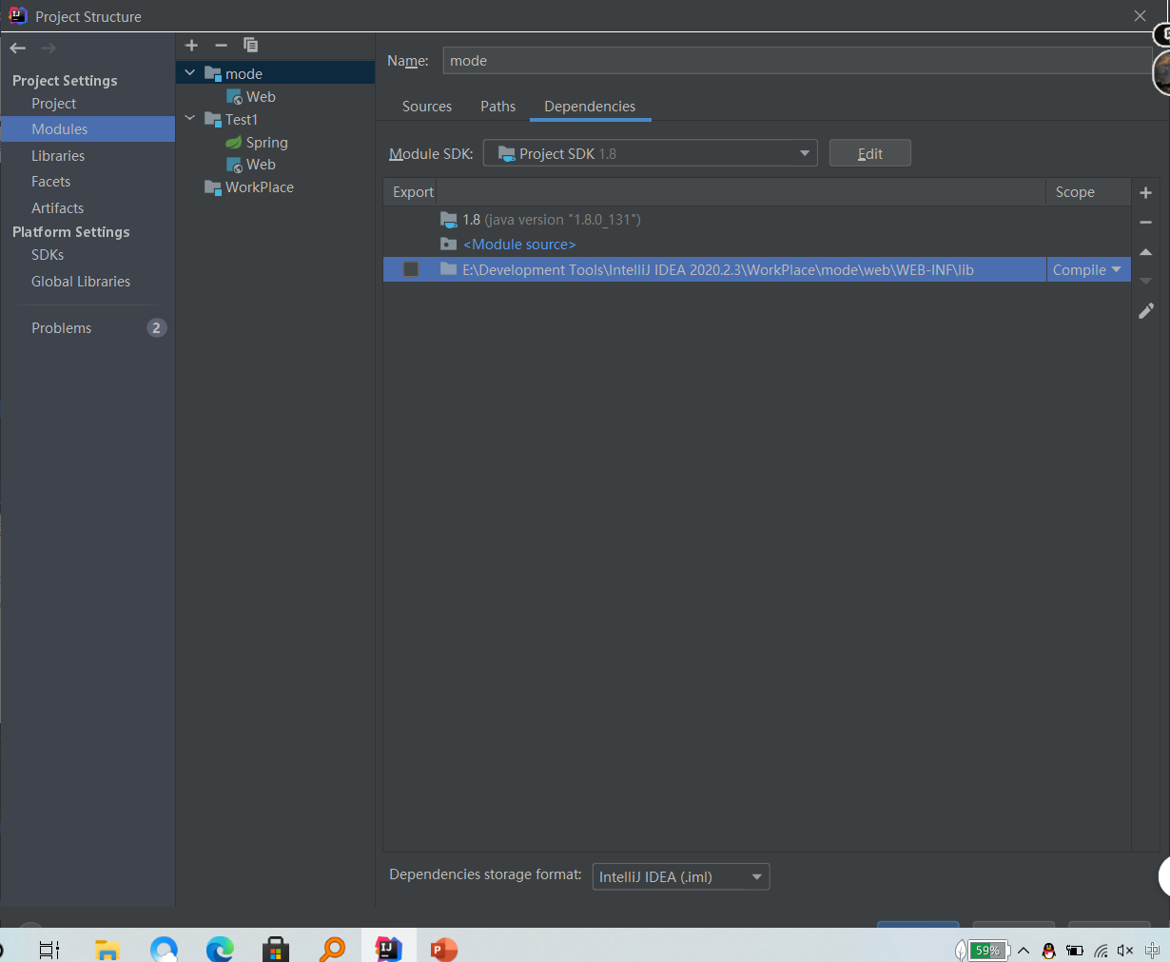1170x962 pixels.
Task: Toggle Export checkbox for WEB-INF\lib dependency
Action: [411, 269]
